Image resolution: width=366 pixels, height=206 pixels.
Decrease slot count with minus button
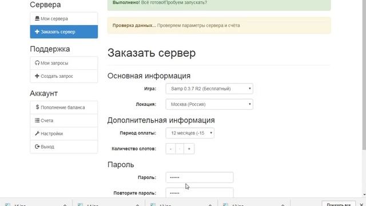coord(170,149)
